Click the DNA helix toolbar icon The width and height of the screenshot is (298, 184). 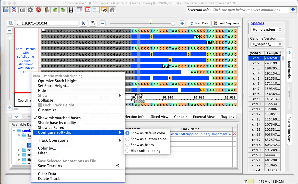[14, 10]
